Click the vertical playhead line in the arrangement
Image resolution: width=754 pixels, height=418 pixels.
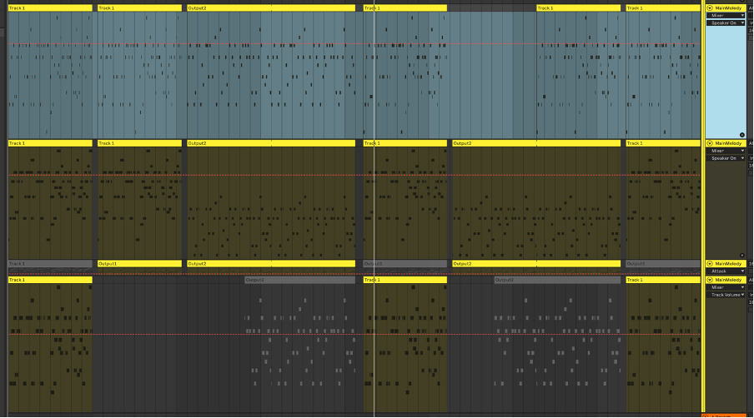point(374,209)
